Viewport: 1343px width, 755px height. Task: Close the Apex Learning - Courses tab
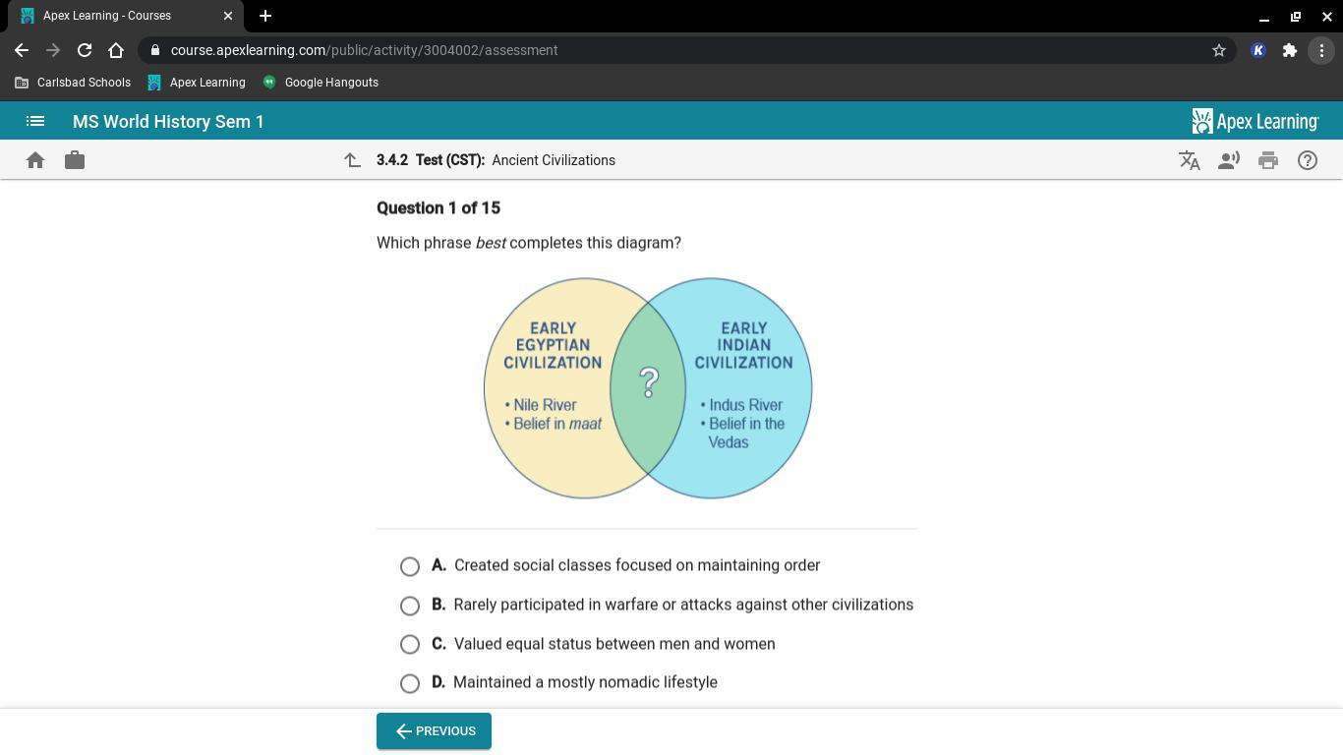[x=228, y=16]
